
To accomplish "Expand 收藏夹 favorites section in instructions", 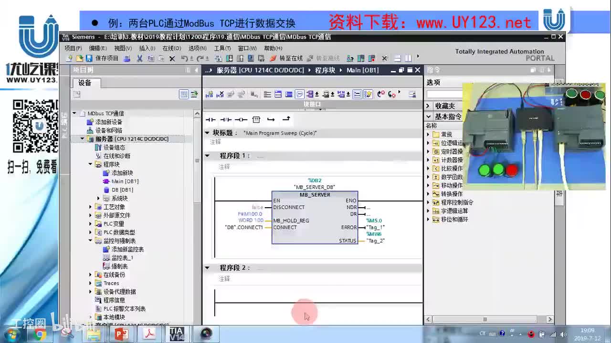I will (428, 106).
